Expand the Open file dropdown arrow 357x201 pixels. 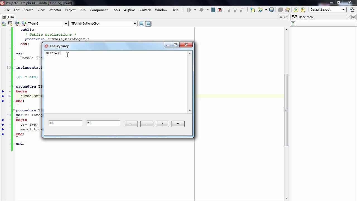[x=266, y=10]
